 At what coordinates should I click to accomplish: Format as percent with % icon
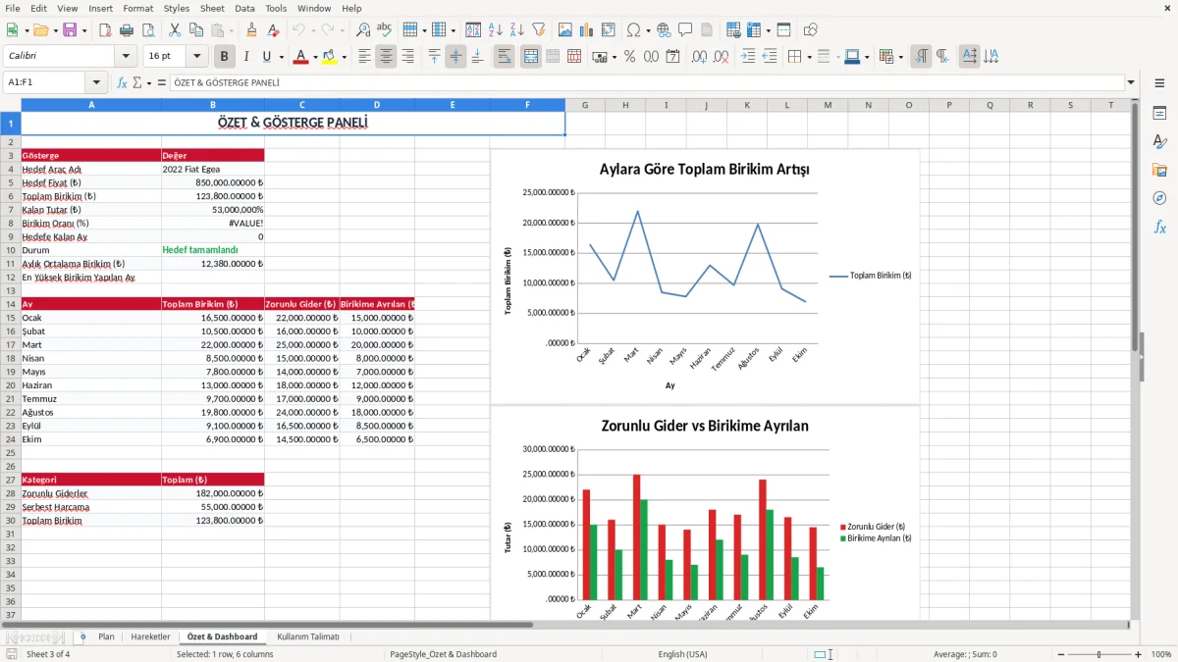(x=629, y=57)
